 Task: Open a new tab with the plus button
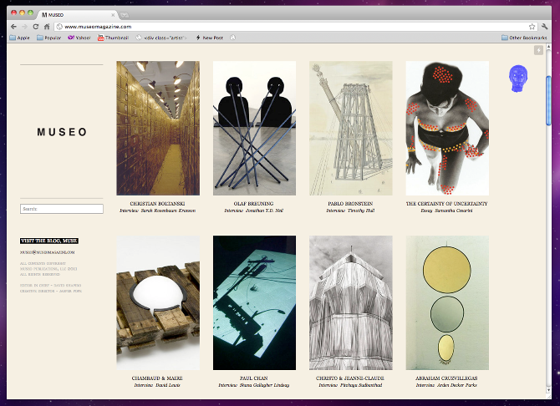pos(125,15)
